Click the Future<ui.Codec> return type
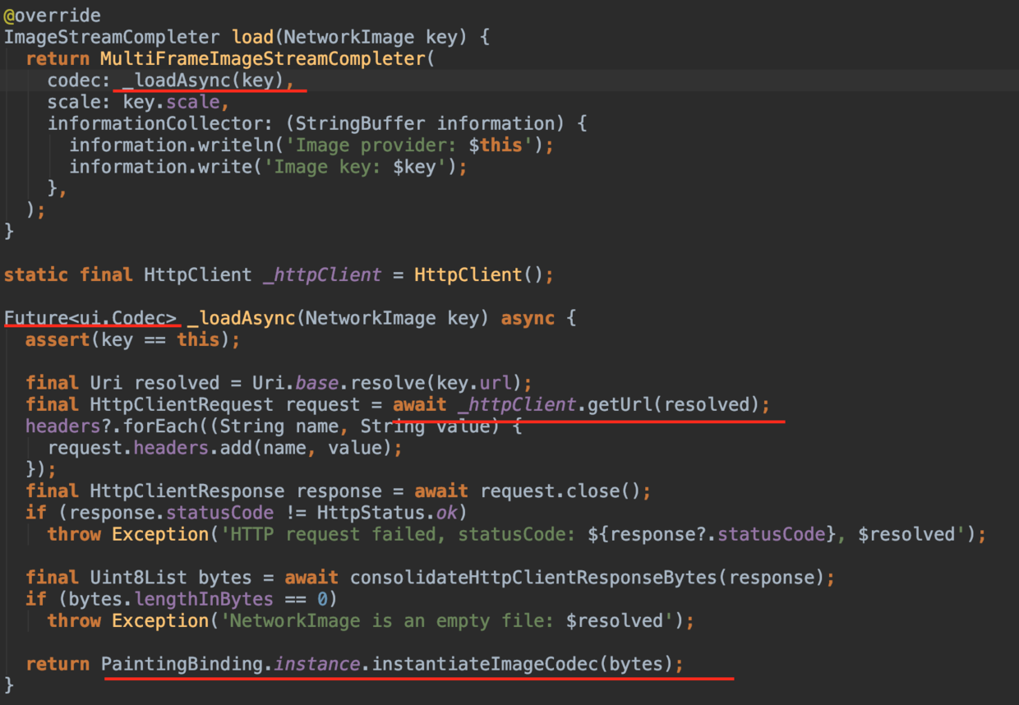 coord(90,318)
